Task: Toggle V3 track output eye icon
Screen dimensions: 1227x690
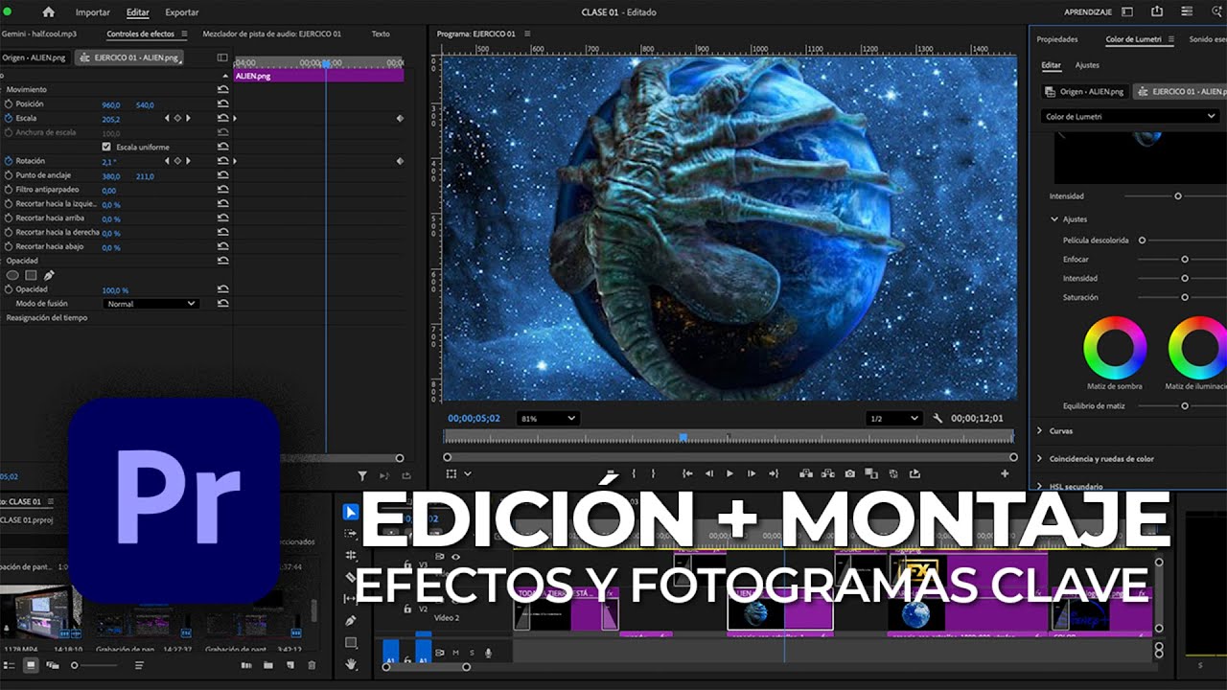Action: (x=455, y=557)
